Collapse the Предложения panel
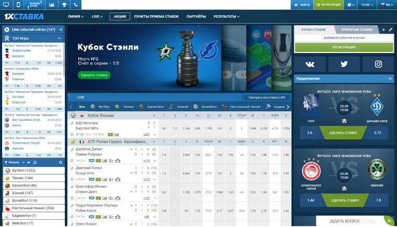 click(390, 78)
